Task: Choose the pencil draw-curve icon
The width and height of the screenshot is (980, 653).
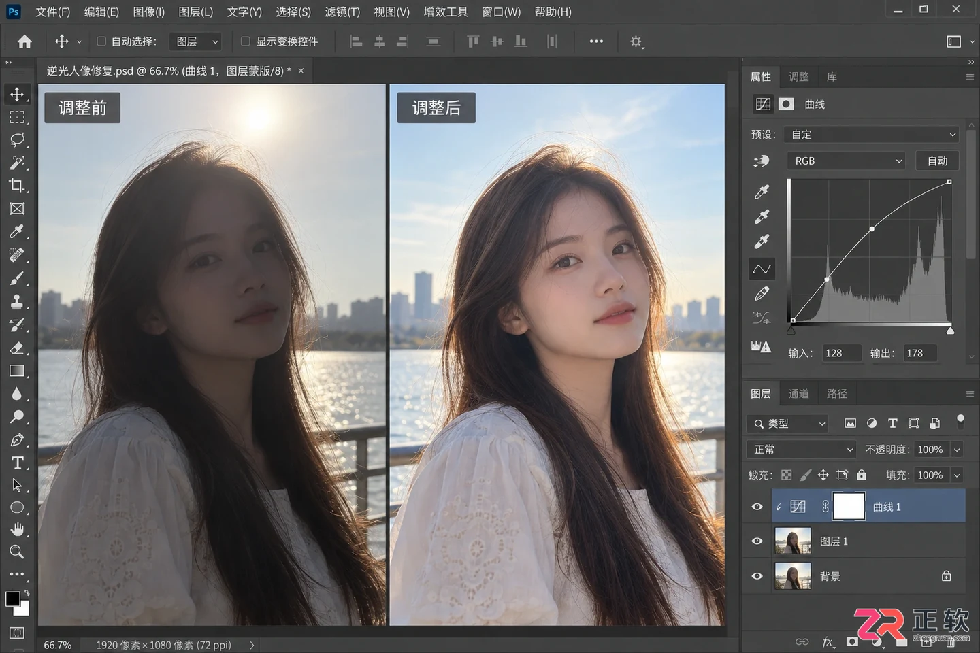Action: [x=762, y=294]
